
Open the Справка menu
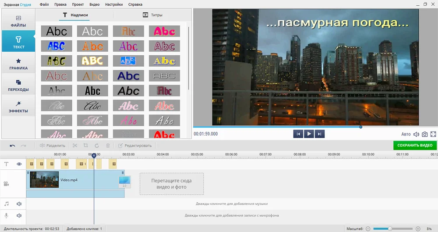[135, 4]
